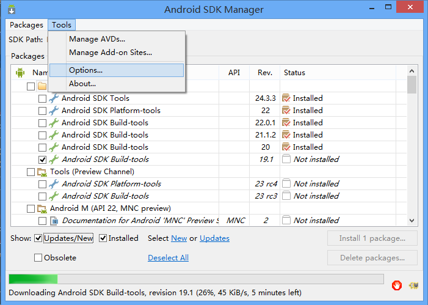Click Delete packages... button
Screen dimensions: 428x305
pyautogui.click(x=372, y=258)
